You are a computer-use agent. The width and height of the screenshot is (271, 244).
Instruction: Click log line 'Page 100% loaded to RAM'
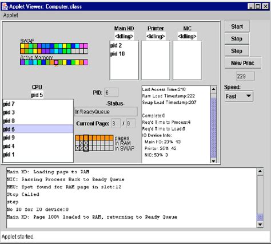click(92, 217)
